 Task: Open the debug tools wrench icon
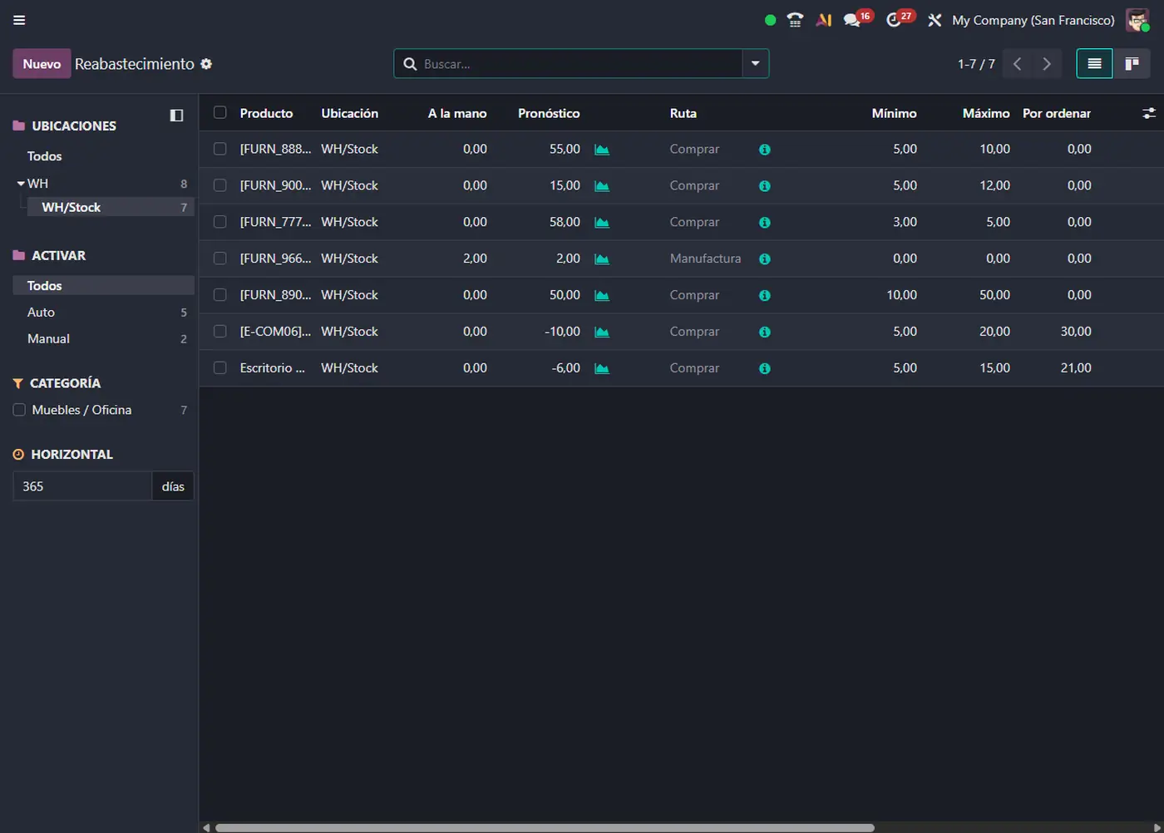(x=935, y=20)
